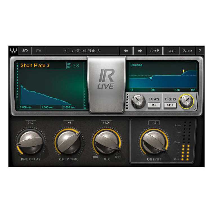Click the Pre Delay knob
213x213 pixels.
tap(31, 142)
